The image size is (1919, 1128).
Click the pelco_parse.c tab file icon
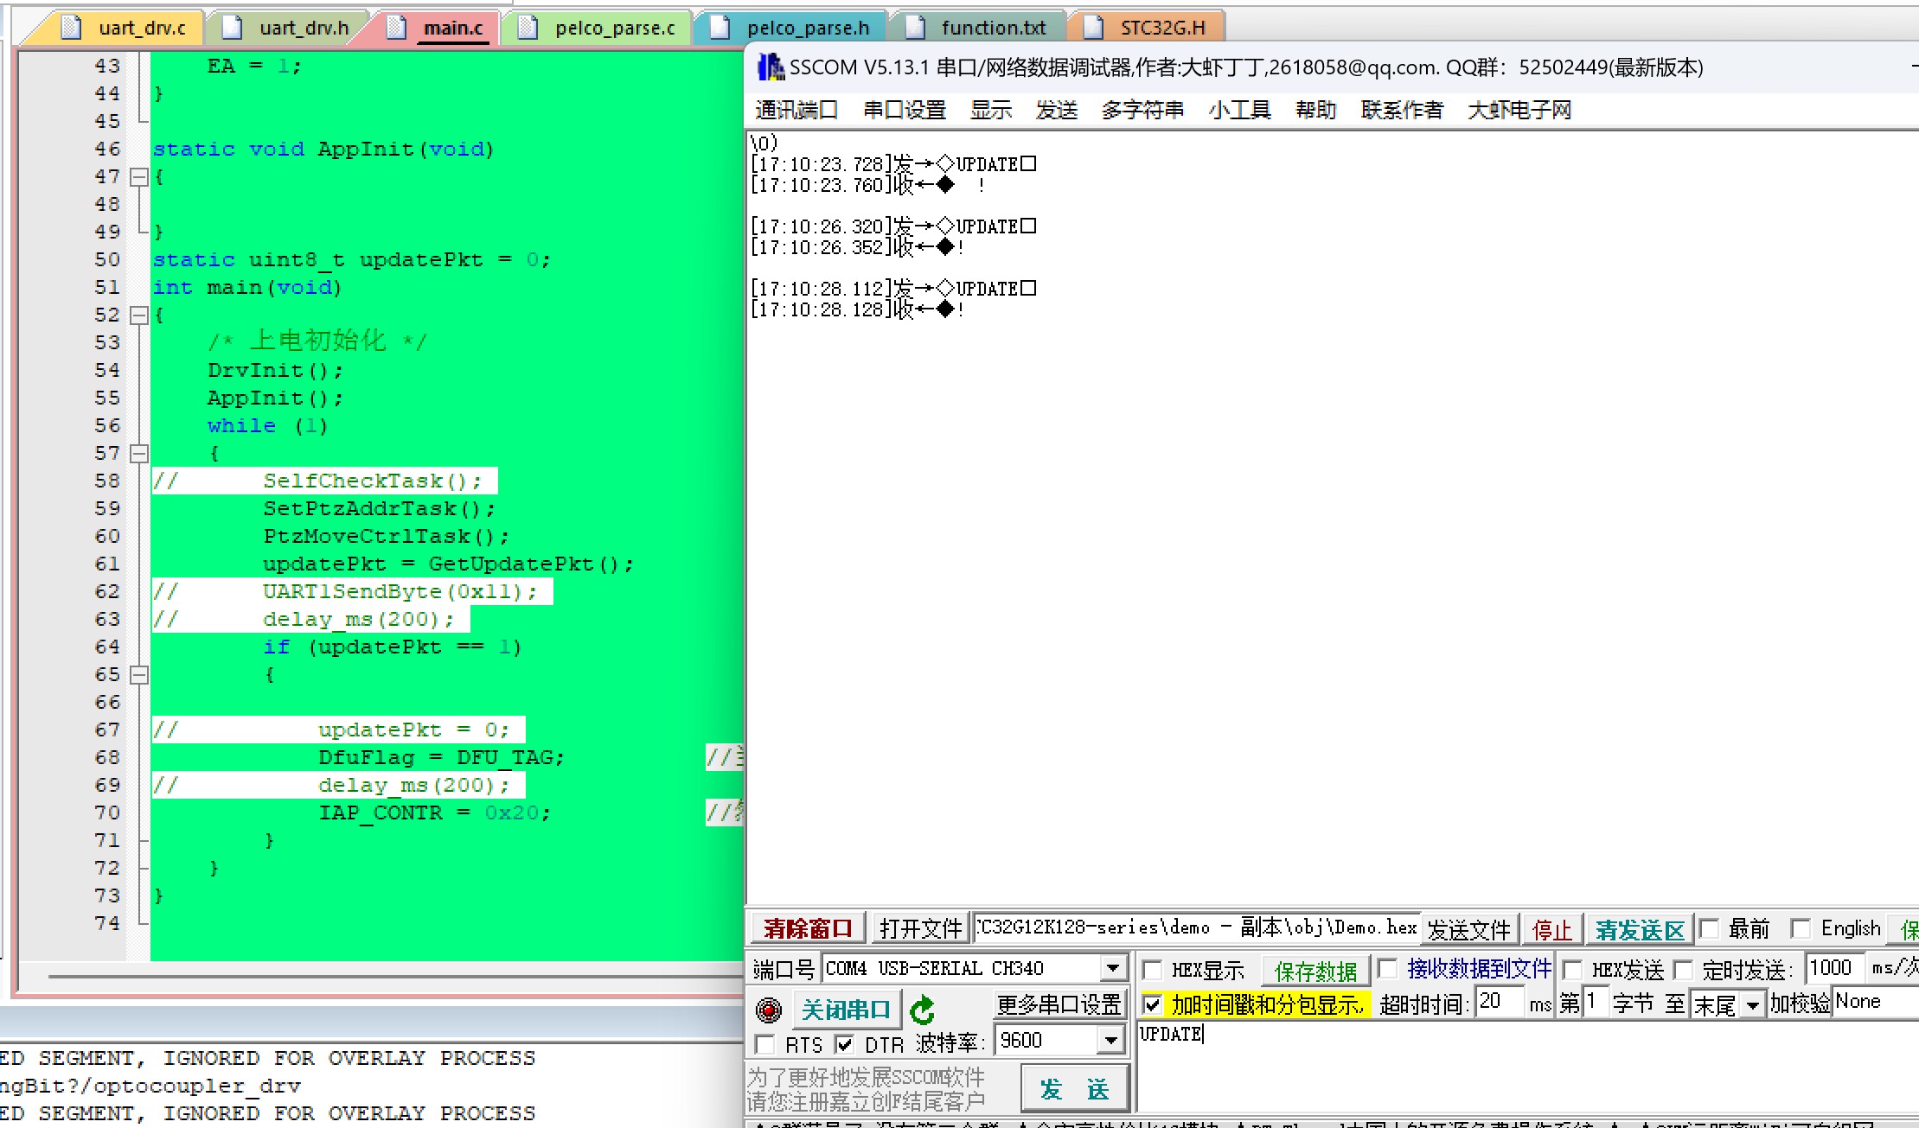pyautogui.click(x=528, y=28)
